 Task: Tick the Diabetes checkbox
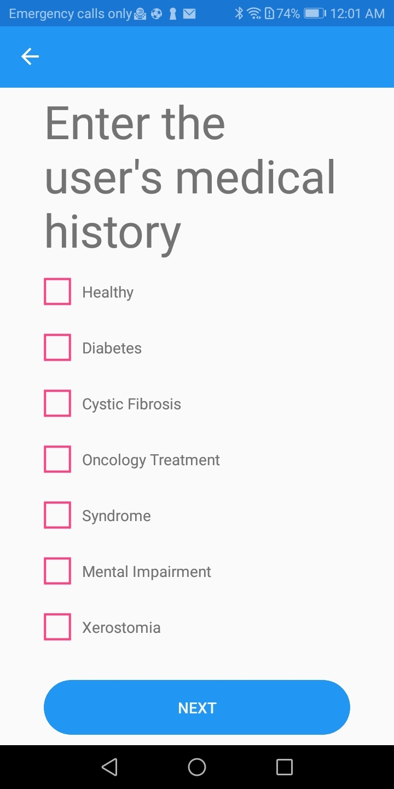[57, 347]
